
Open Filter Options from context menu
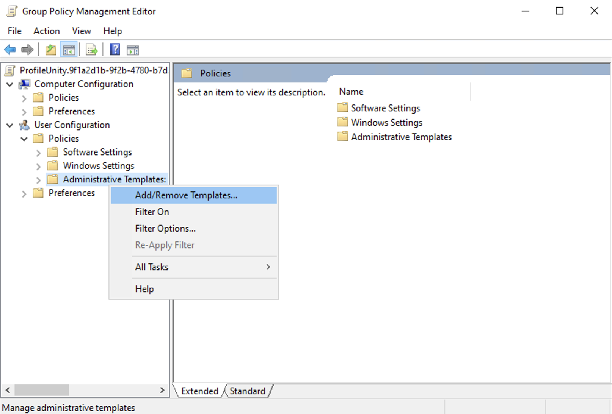tap(165, 229)
